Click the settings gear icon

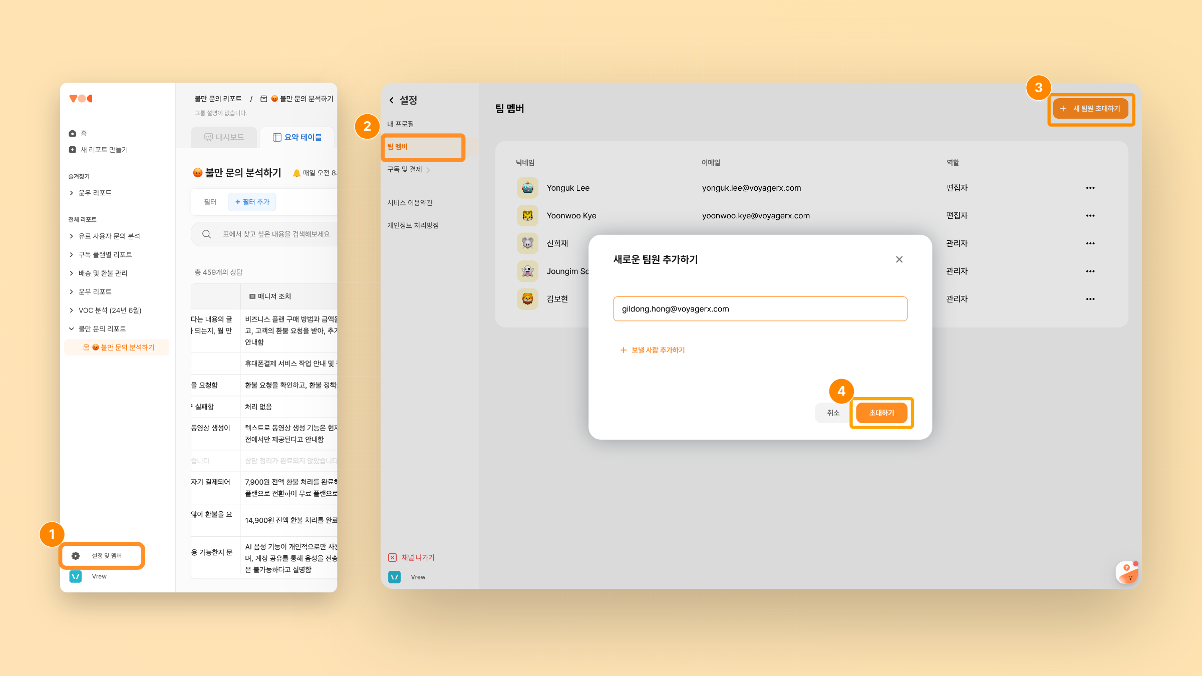pyautogui.click(x=76, y=556)
